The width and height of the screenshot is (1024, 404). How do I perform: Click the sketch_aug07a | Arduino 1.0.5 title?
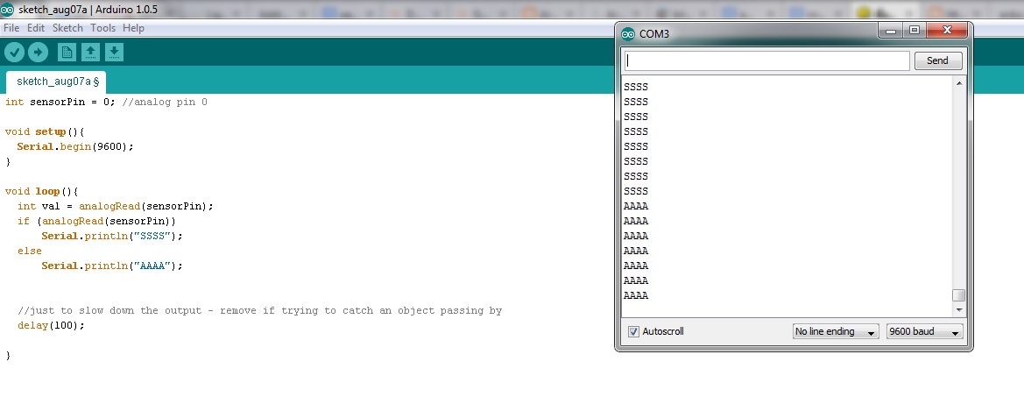coord(88,10)
